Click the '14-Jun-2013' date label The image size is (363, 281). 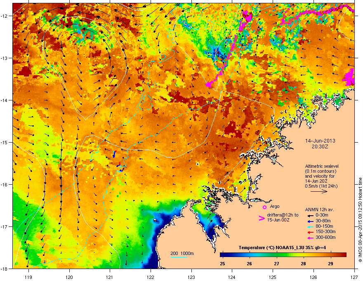pyautogui.click(x=320, y=141)
